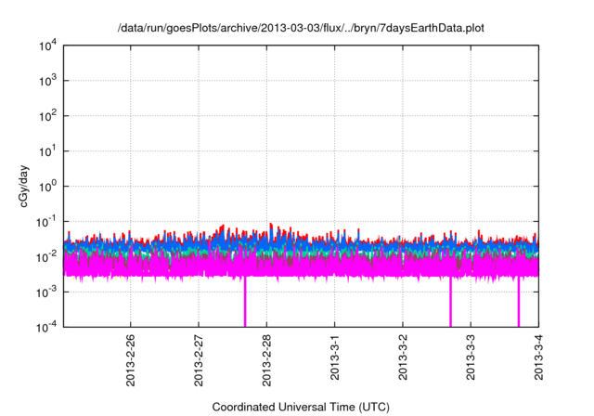Screen dimensions: 594x416
Task: Click the plot title file path
Action: click(301, 28)
